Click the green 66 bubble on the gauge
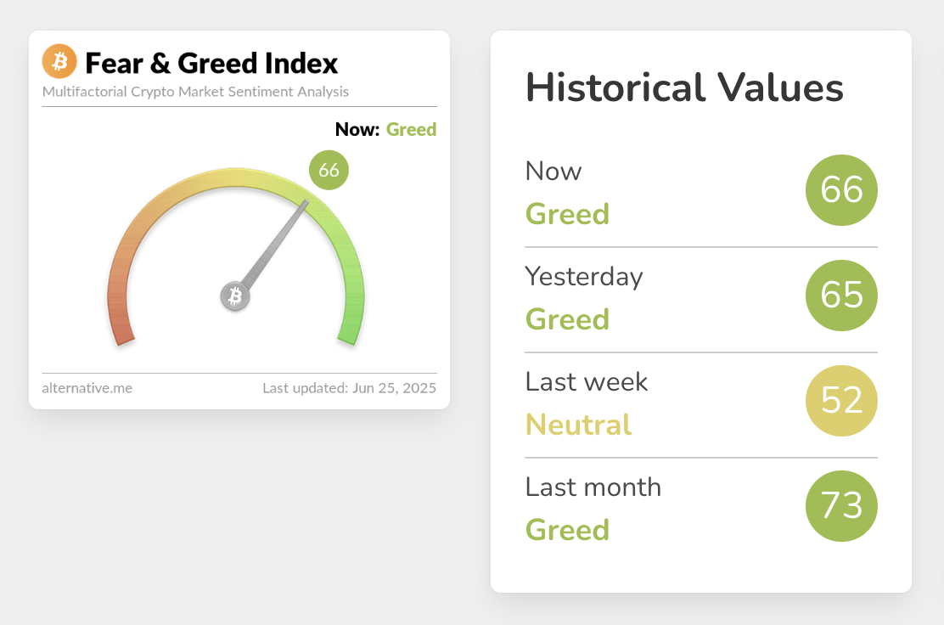944x625 pixels. coord(329,171)
